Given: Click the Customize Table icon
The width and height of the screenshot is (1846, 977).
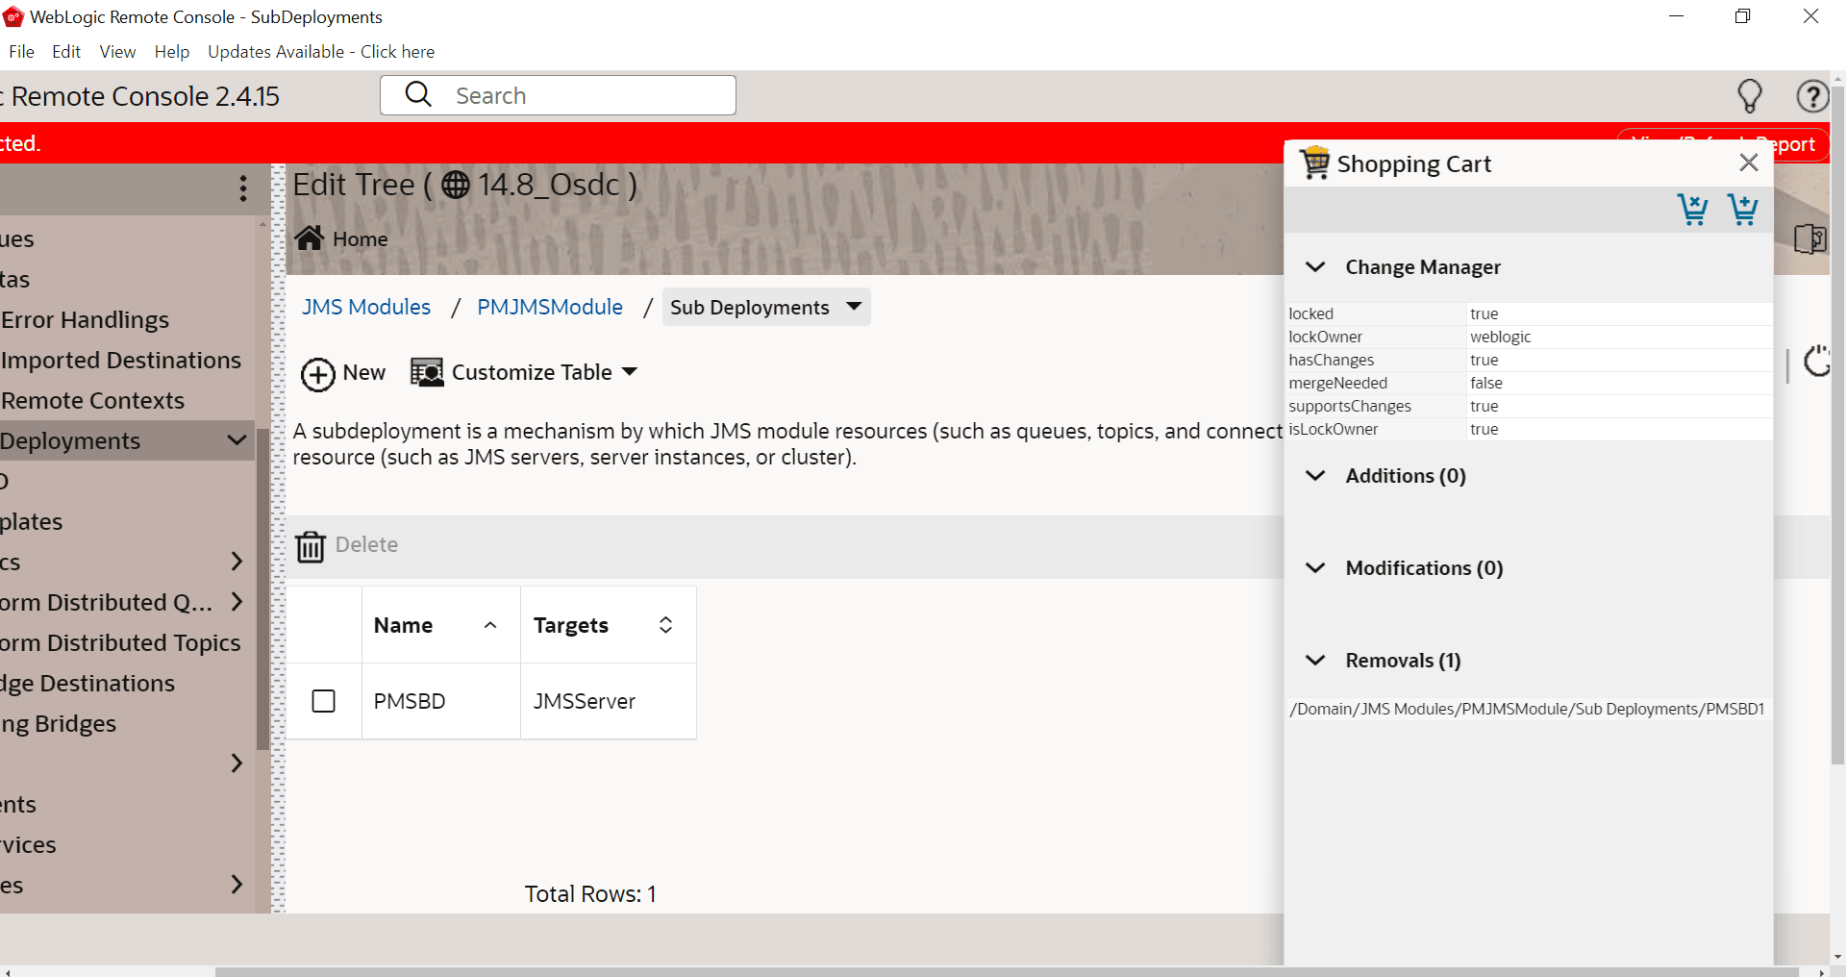Looking at the screenshot, I should (x=427, y=372).
